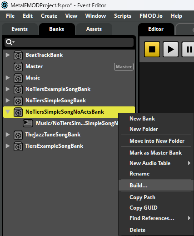The width and height of the screenshot is (194, 236).
Task: Click the Master bank icon
Action: 18,67
